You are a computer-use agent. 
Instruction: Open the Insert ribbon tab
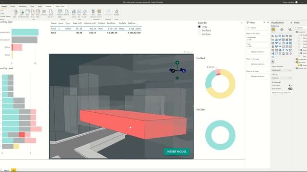pos(12,6)
